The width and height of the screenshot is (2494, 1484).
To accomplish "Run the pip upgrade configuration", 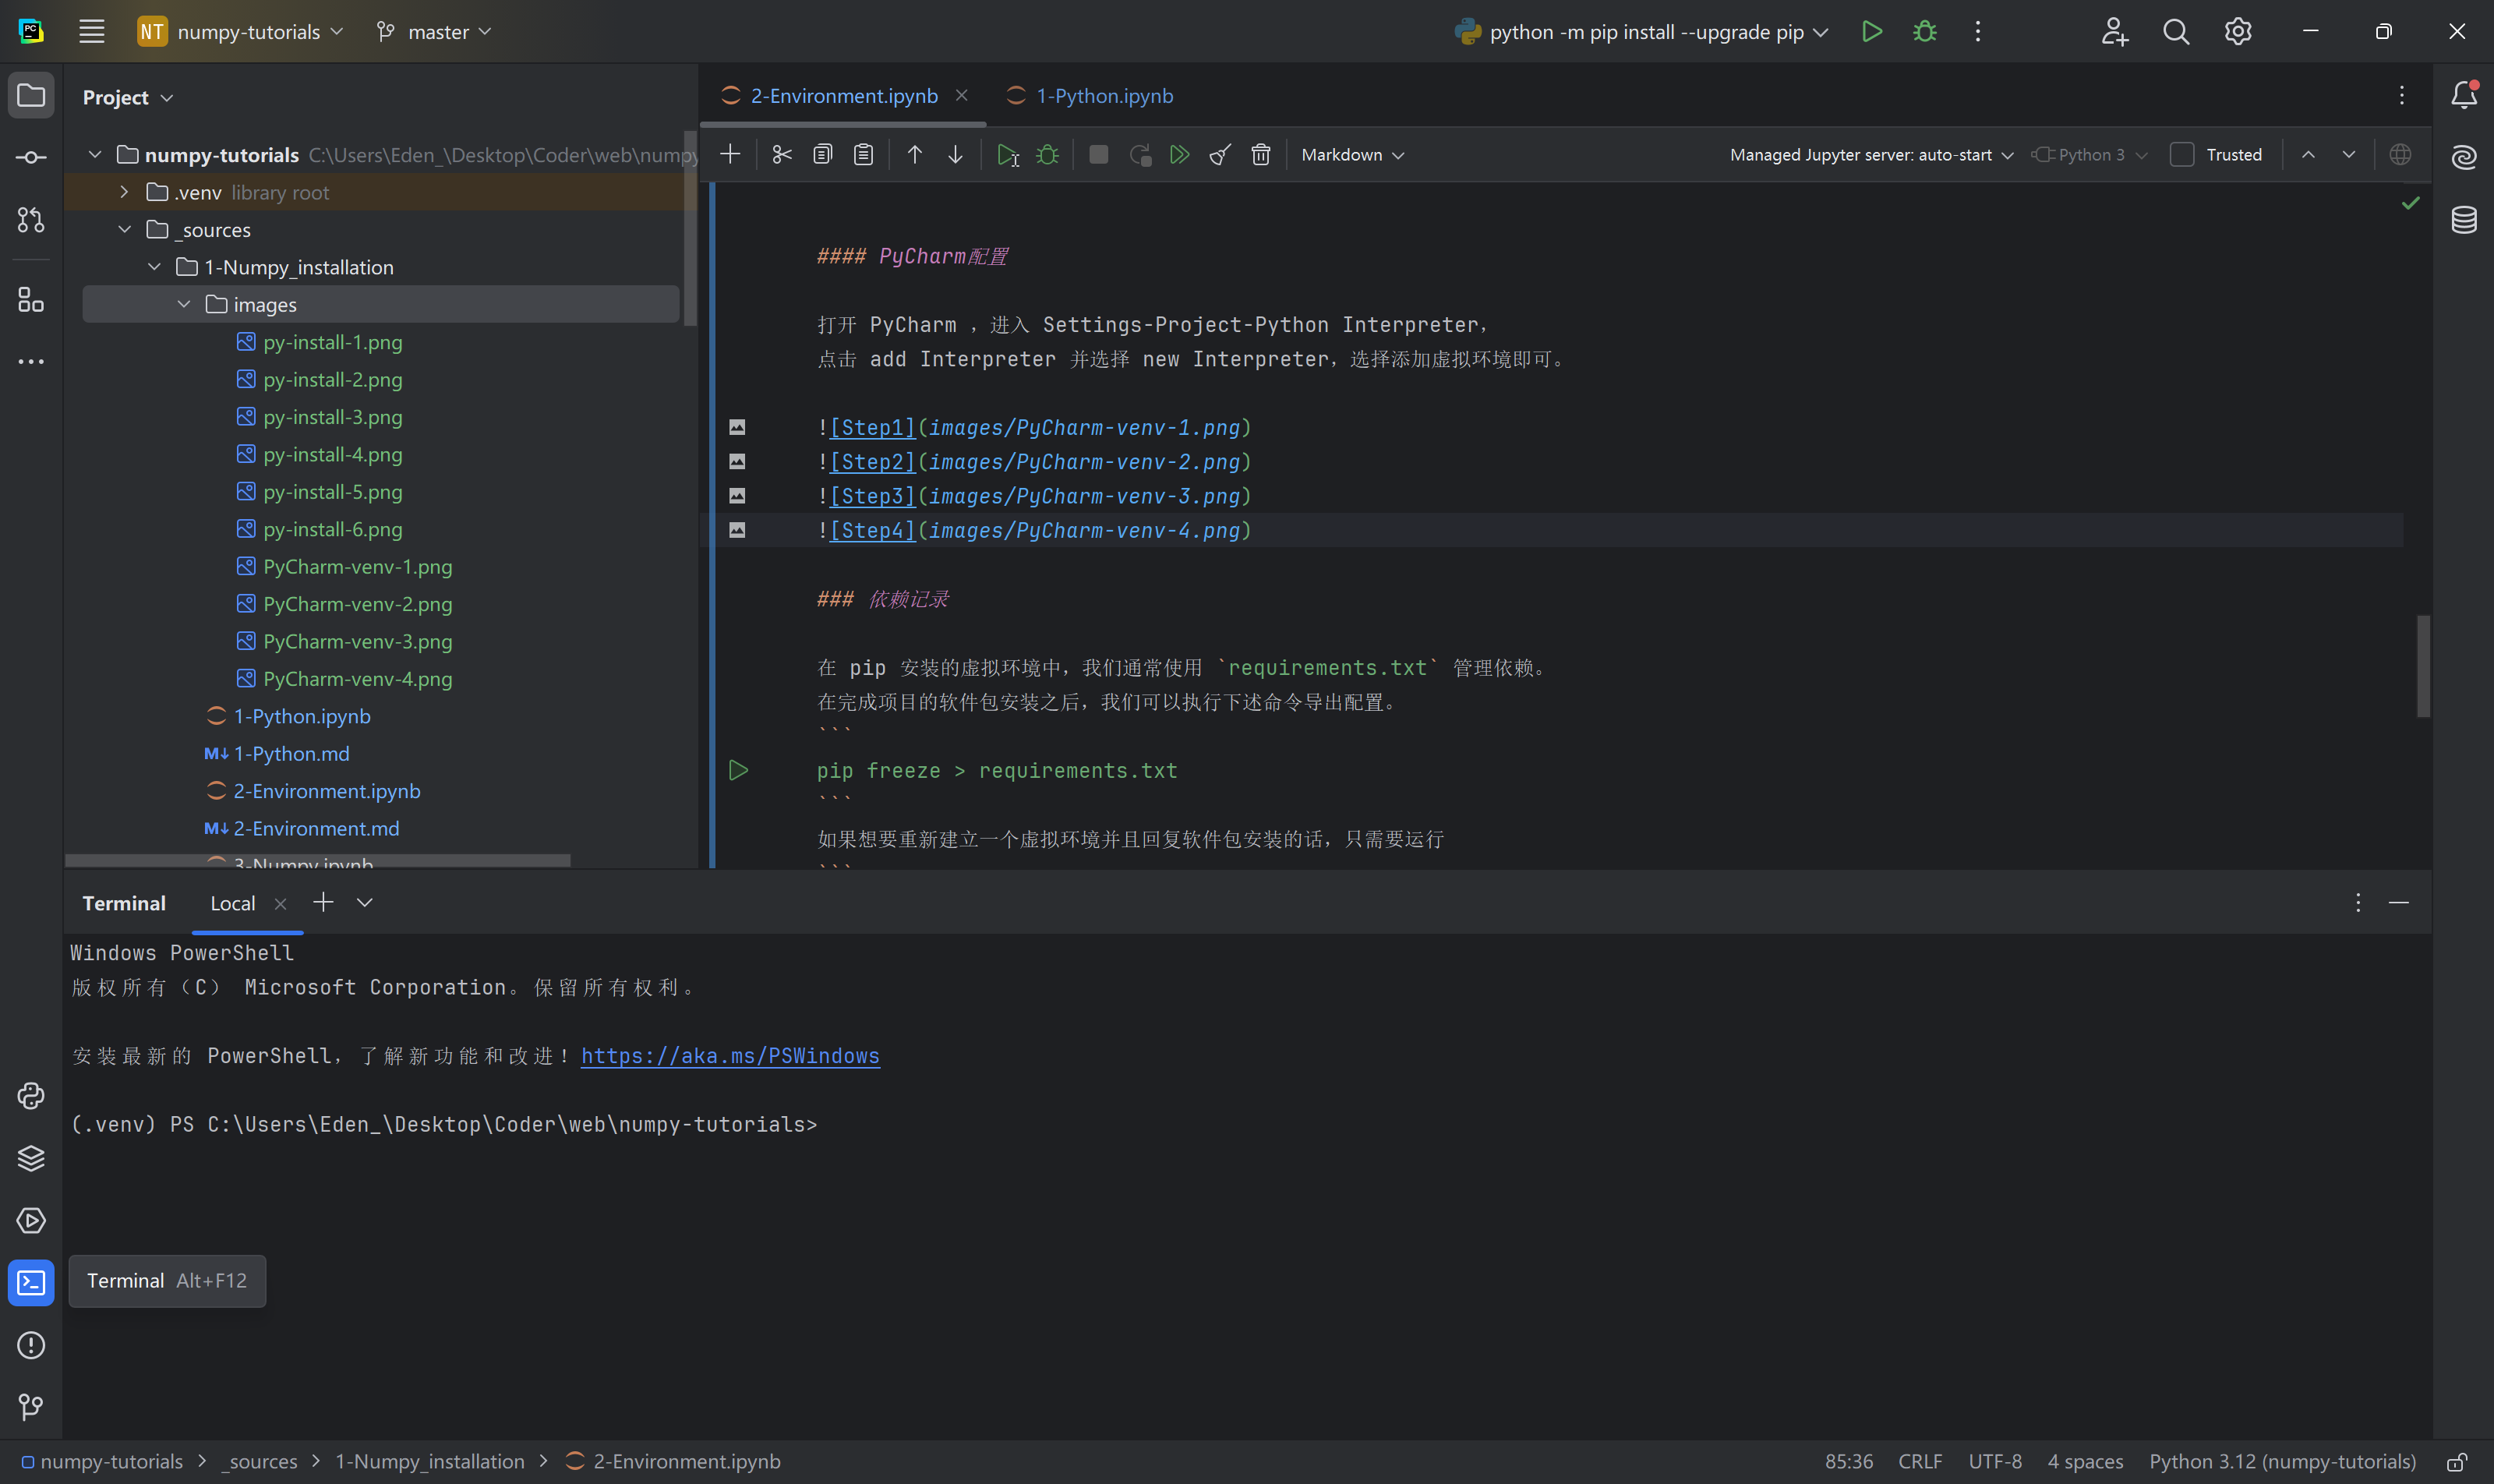I will [1872, 31].
